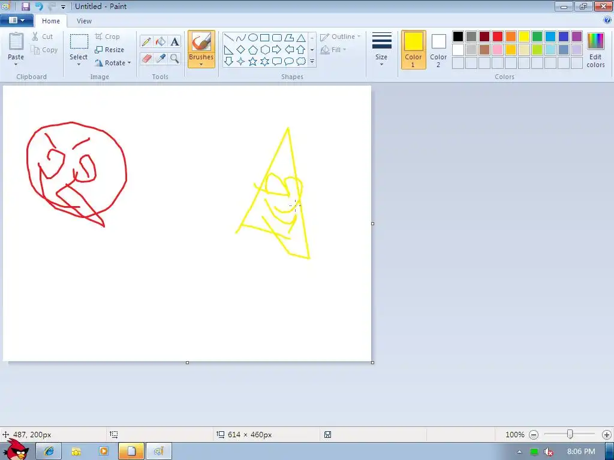Screen dimensions: 614x460
Task: Pick the purple color swatch
Action: click(x=577, y=37)
